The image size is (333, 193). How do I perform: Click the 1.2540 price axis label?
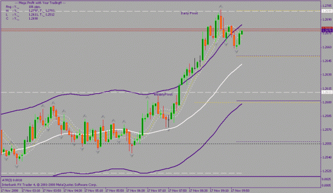click(x=327, y=157)
